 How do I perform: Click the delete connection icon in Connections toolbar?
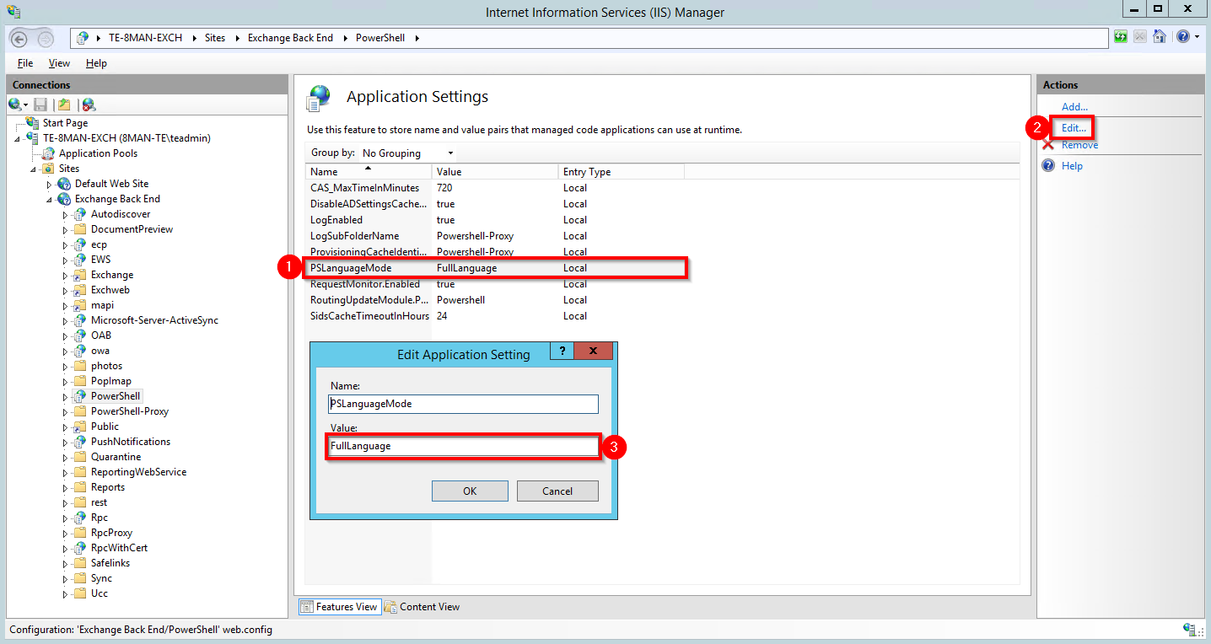[89, 105]
